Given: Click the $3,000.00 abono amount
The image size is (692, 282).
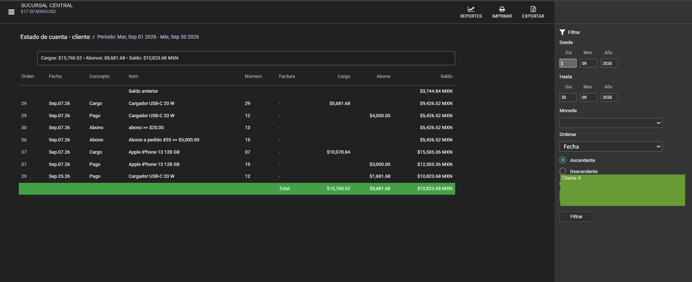Looking at the screenshot, I should click(x=380, y=164).
